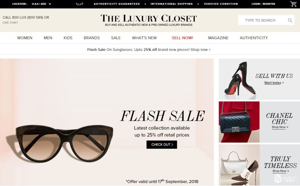The height and width of the screenshot is (186, 300).
Task: Click the CHECK OUT button
Action: tap(162, 145)
